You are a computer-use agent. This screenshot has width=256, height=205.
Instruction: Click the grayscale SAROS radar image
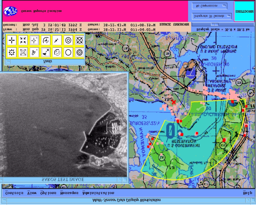[63, 125]
